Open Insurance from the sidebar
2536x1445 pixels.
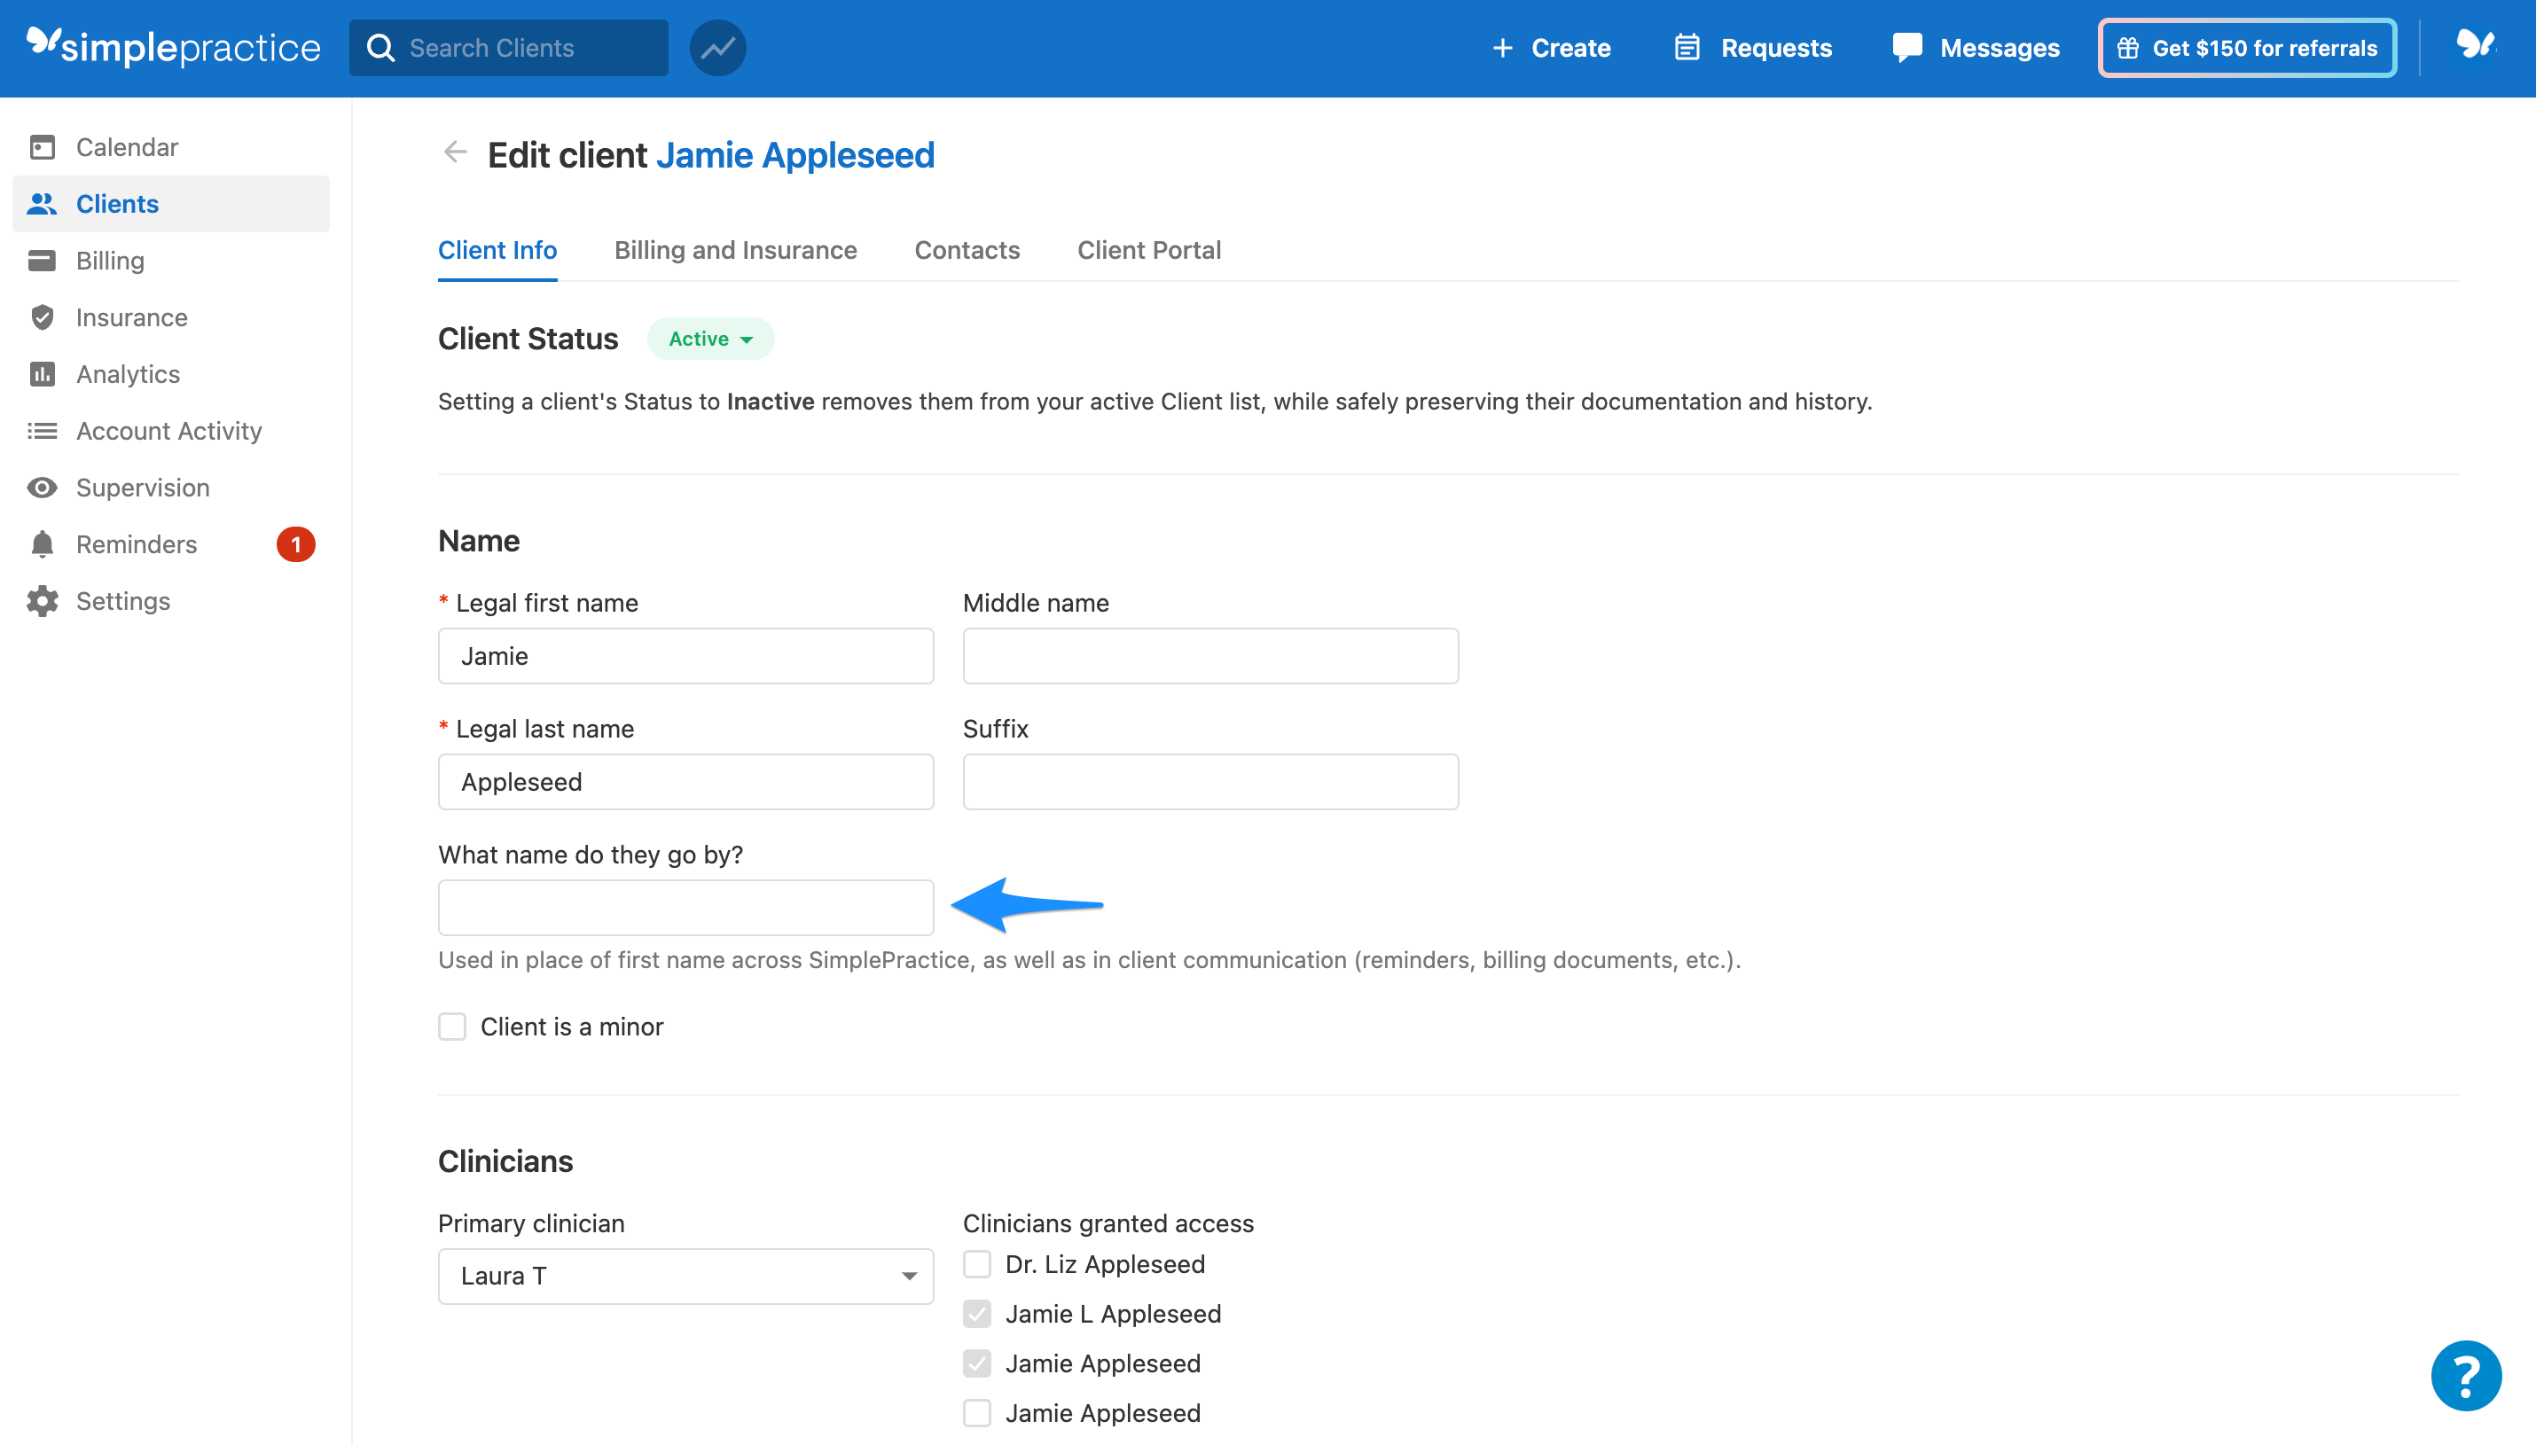(131, 316)
